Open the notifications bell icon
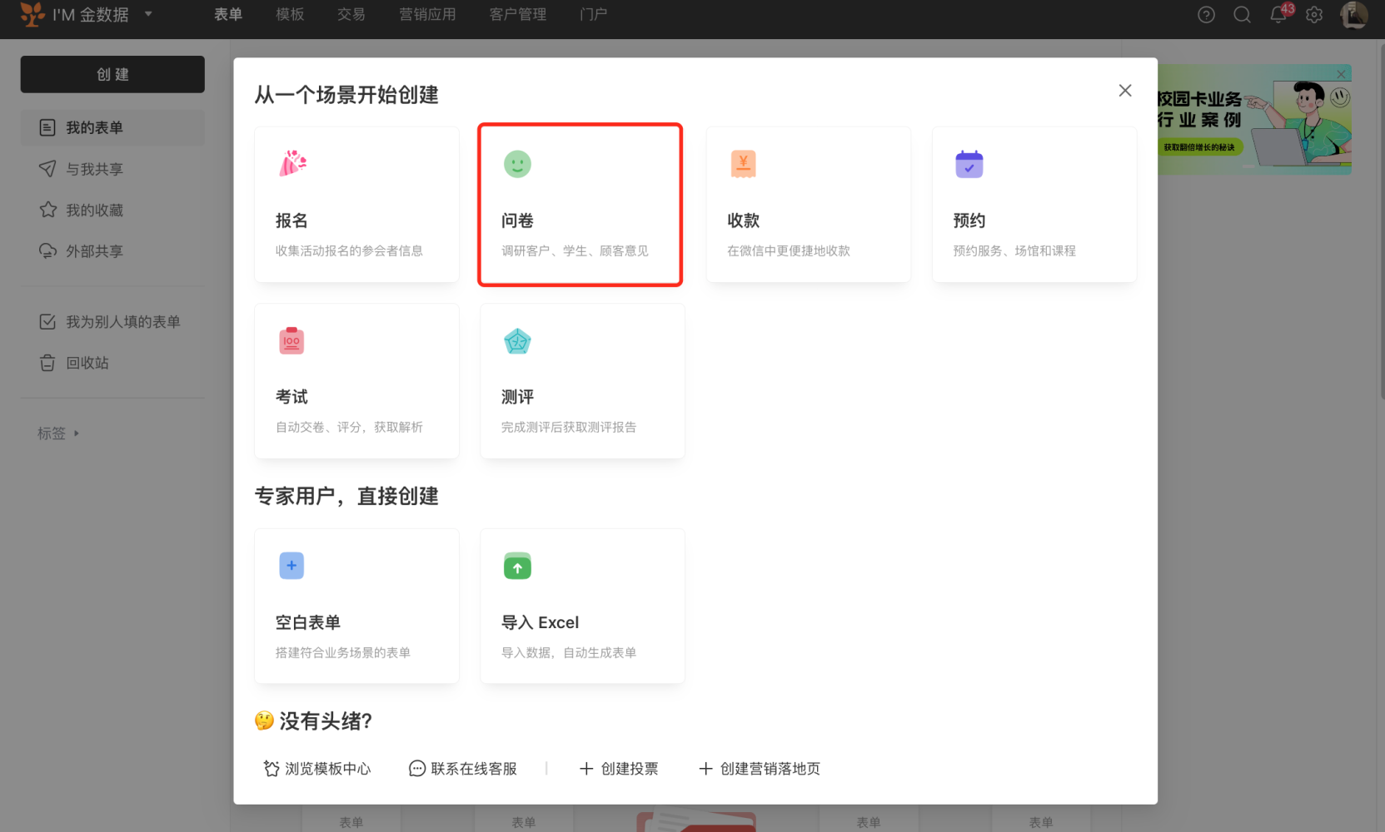This screenshot has height=832, width=1385. pyautogui.click(x=1278, y=15)
